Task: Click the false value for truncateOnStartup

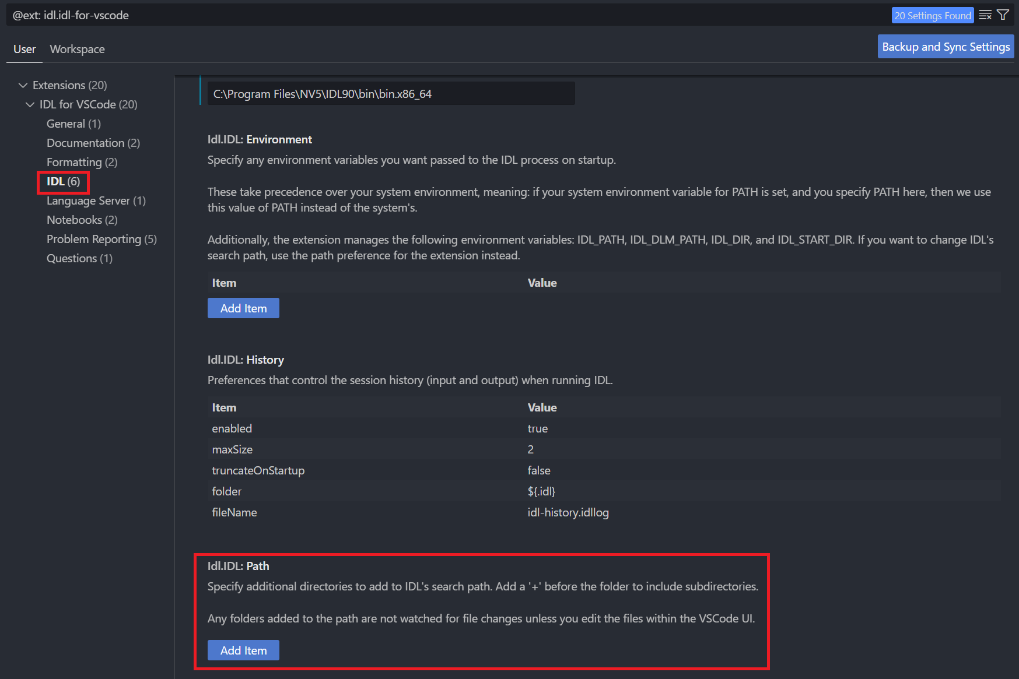Action: pos(539,470)
